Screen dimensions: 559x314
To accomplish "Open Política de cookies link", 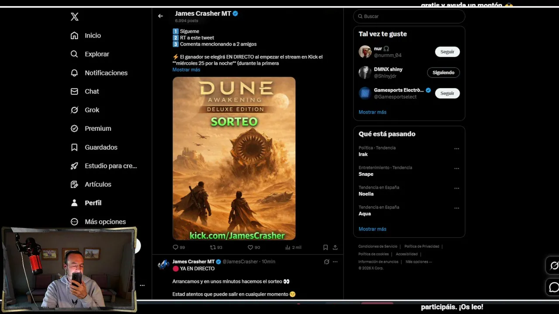I will [x=373, y=254].
